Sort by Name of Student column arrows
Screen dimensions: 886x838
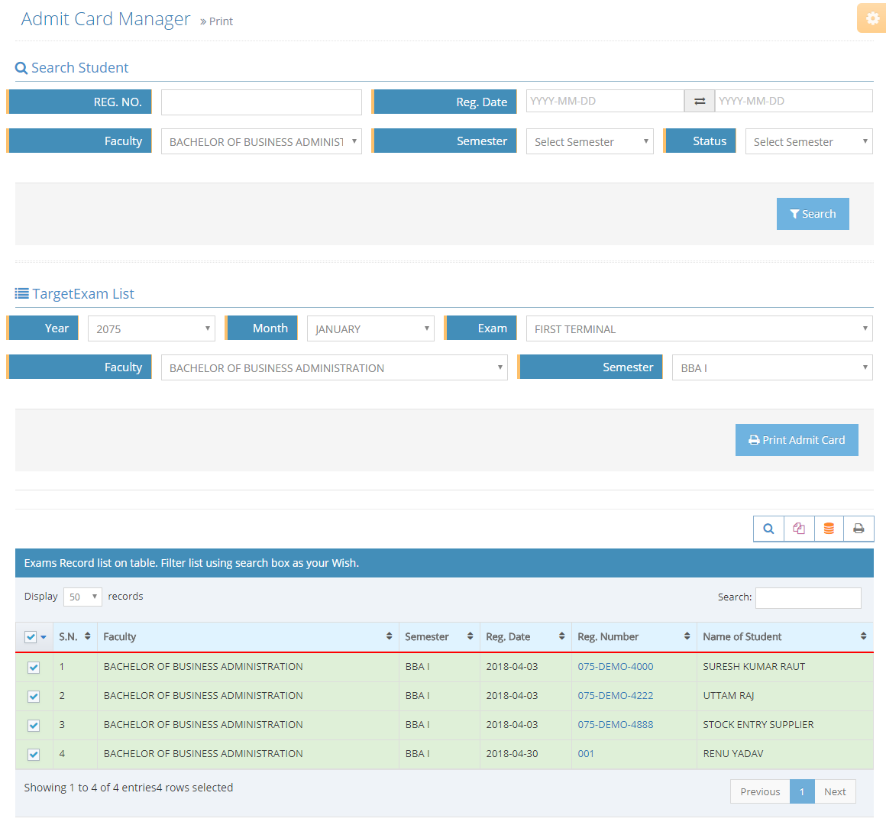[863, 636]
